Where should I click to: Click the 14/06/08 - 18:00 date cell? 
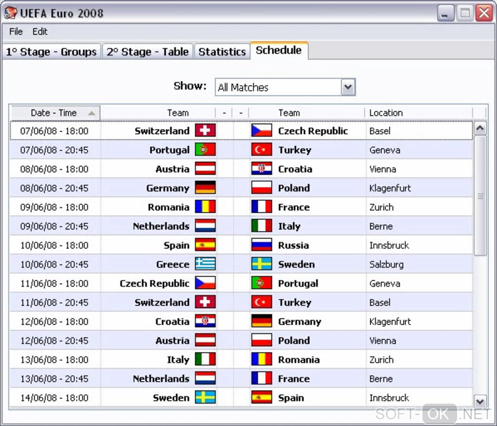point(54,397)
